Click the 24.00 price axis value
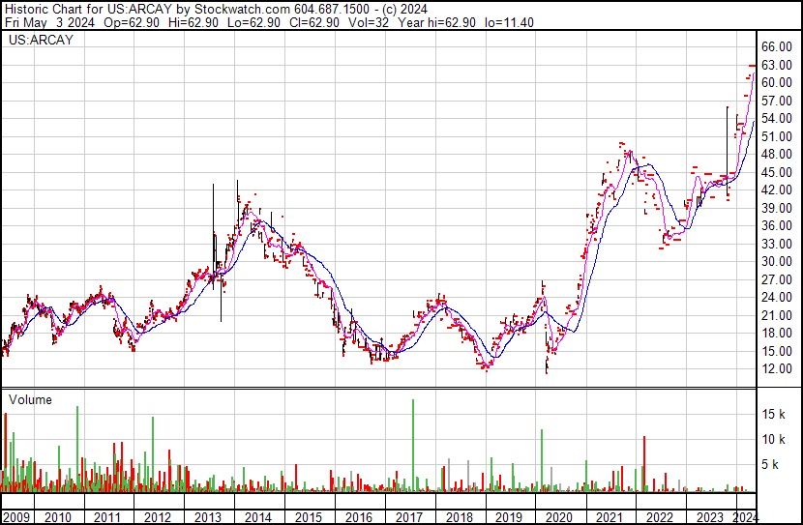The width and height of the screenshot is (803, 525). [776, 297]
